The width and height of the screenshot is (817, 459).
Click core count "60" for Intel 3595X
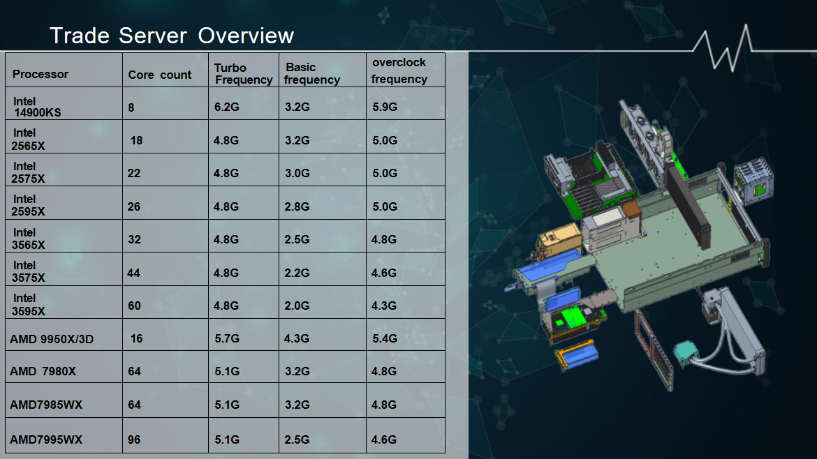point(135,306)
